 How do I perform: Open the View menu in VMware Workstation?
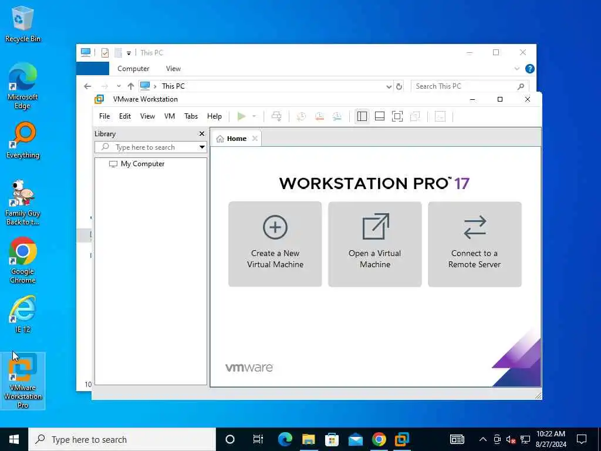pyautogui.click(x=147, y=116)
